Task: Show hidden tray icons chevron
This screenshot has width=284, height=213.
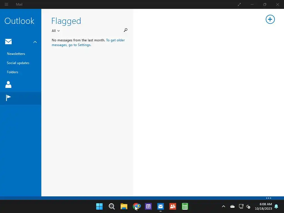Action: point(224,206)
